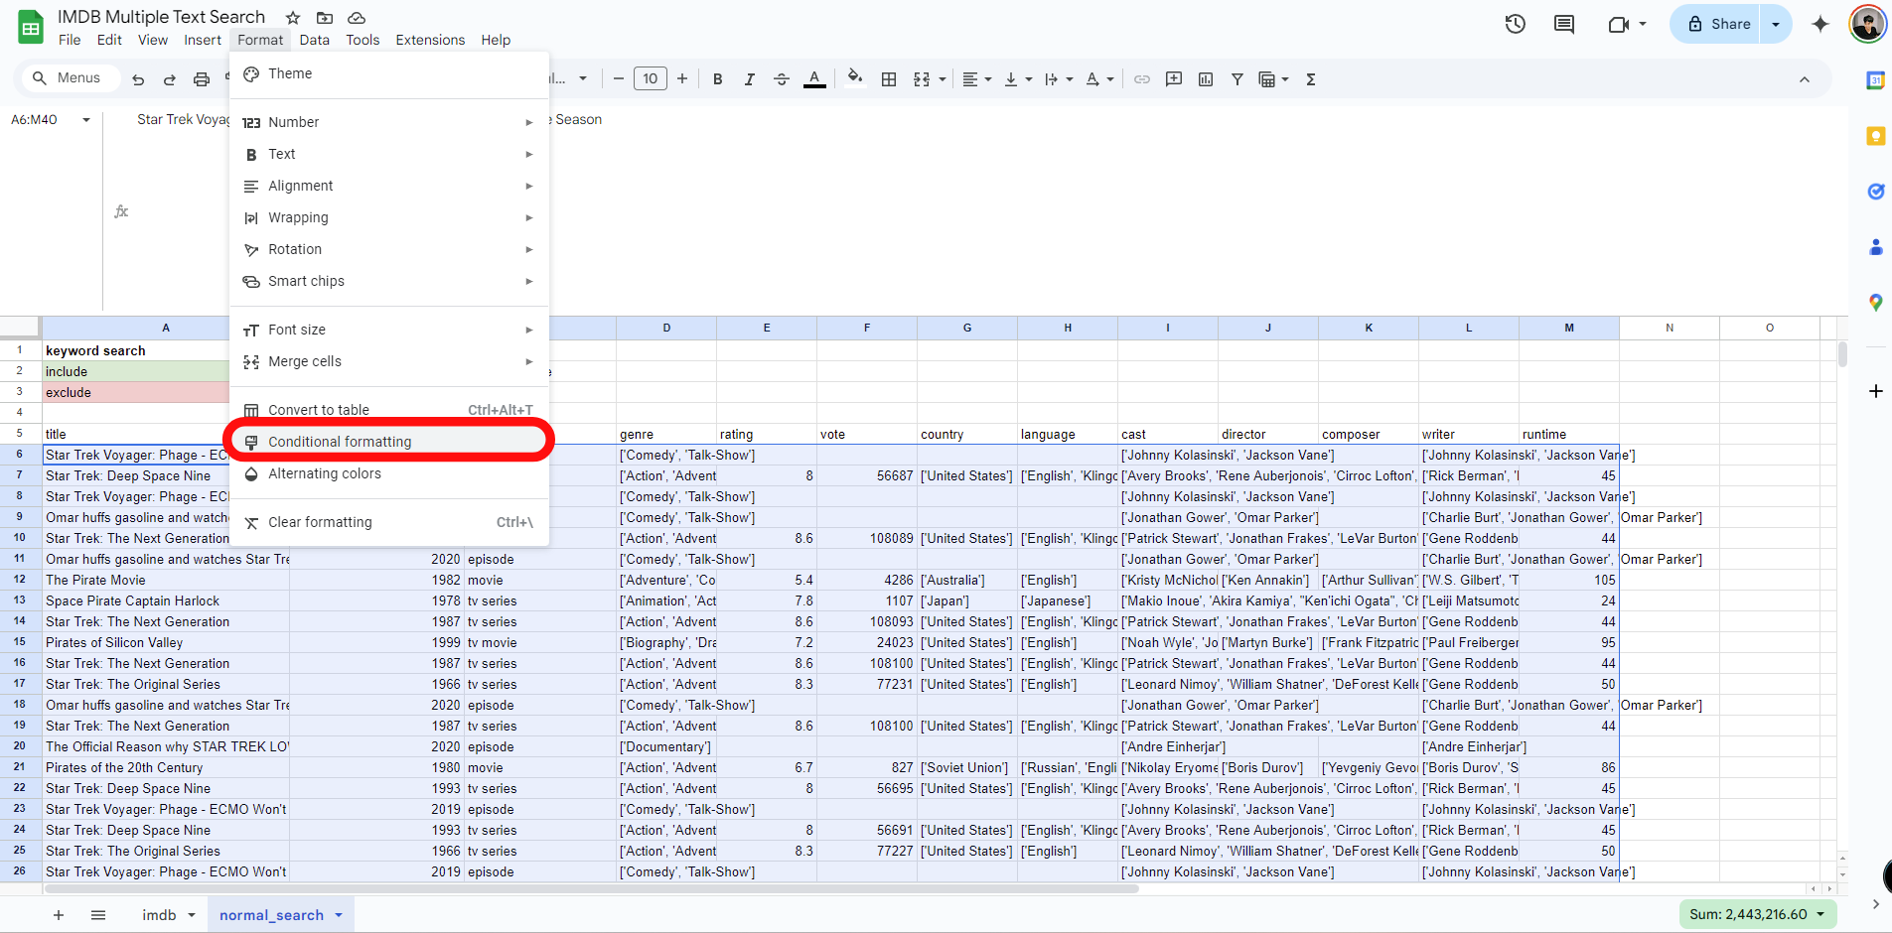Viewport: 1892px width, 933px height.
Task: Open the horizontal align dropdown
Action: [x=977, y=79]
